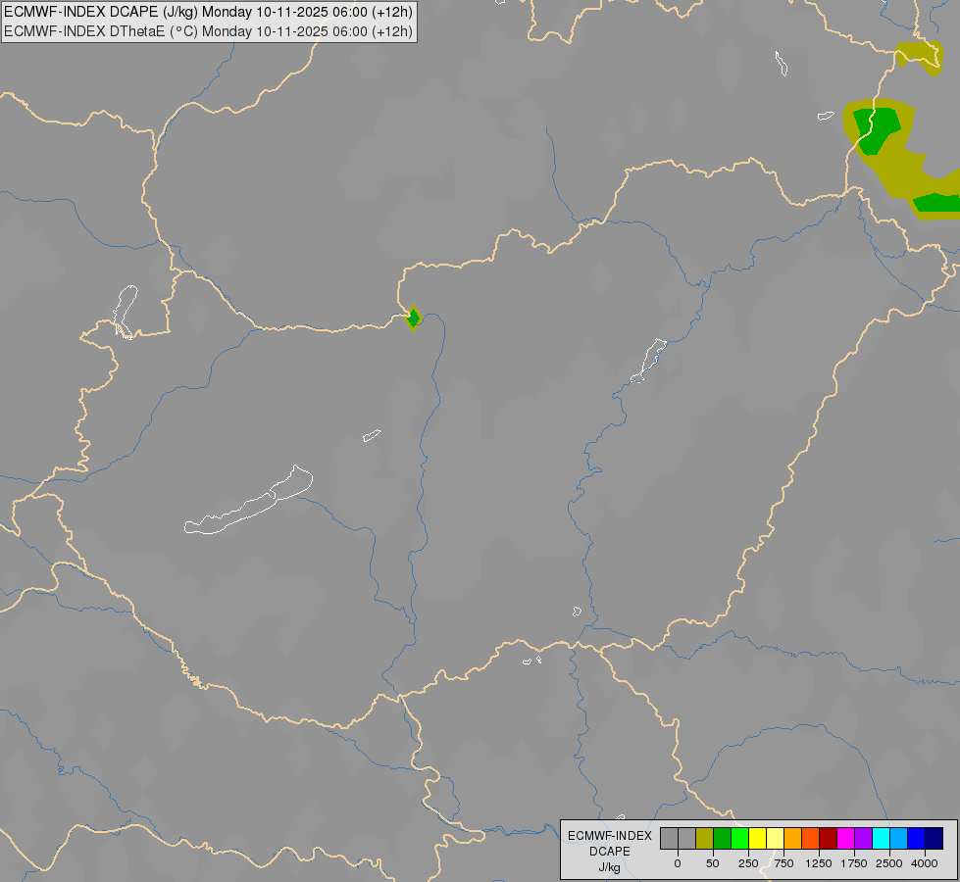Click the dark red legend swatch
The image size is (960, 882).
[829, 838]
